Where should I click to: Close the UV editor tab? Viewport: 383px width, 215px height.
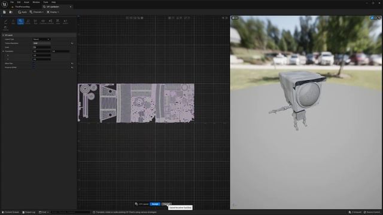[x=71, y=7]
